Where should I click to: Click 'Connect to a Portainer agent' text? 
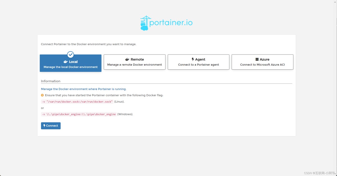(199, 65)
